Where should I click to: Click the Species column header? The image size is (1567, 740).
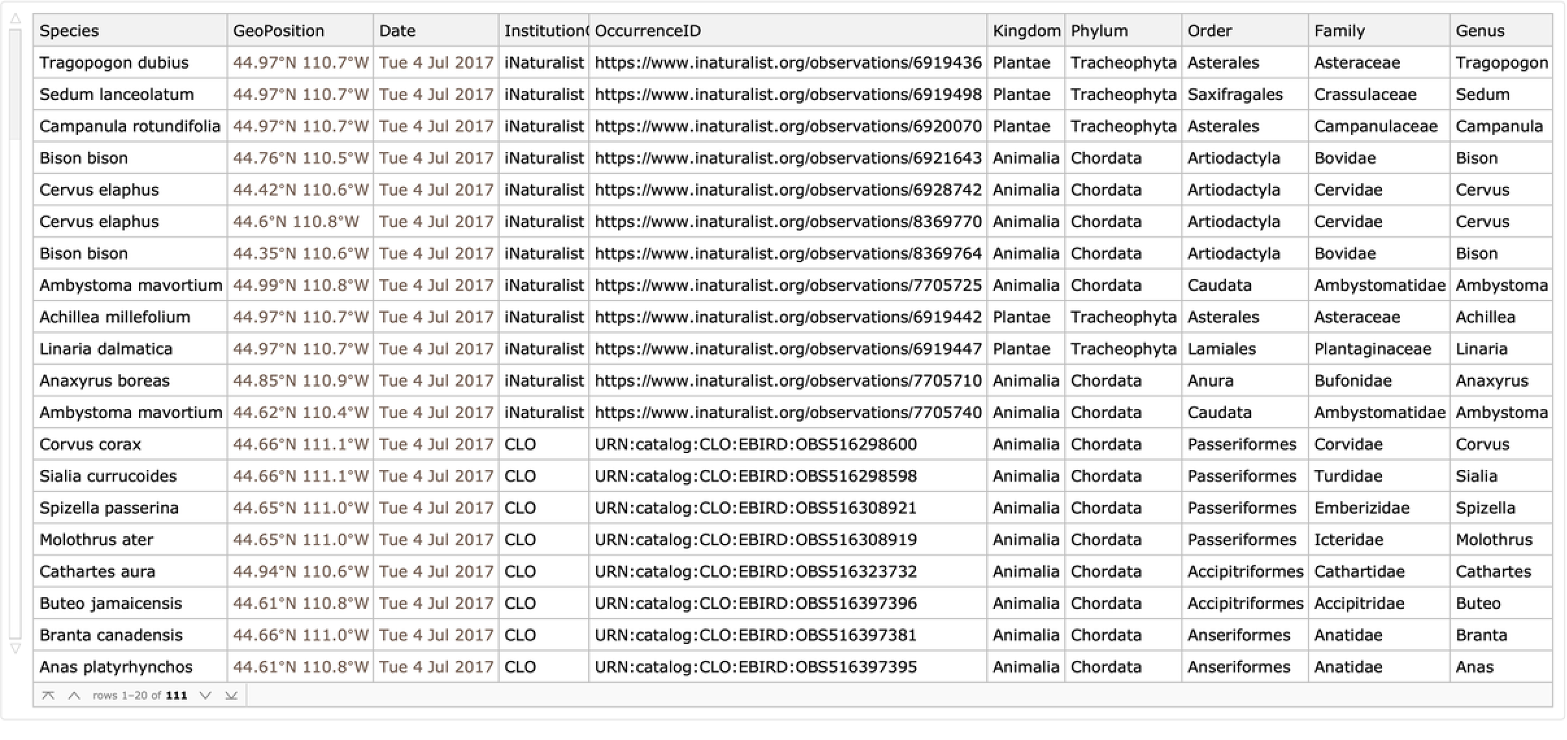coord(69,31)
